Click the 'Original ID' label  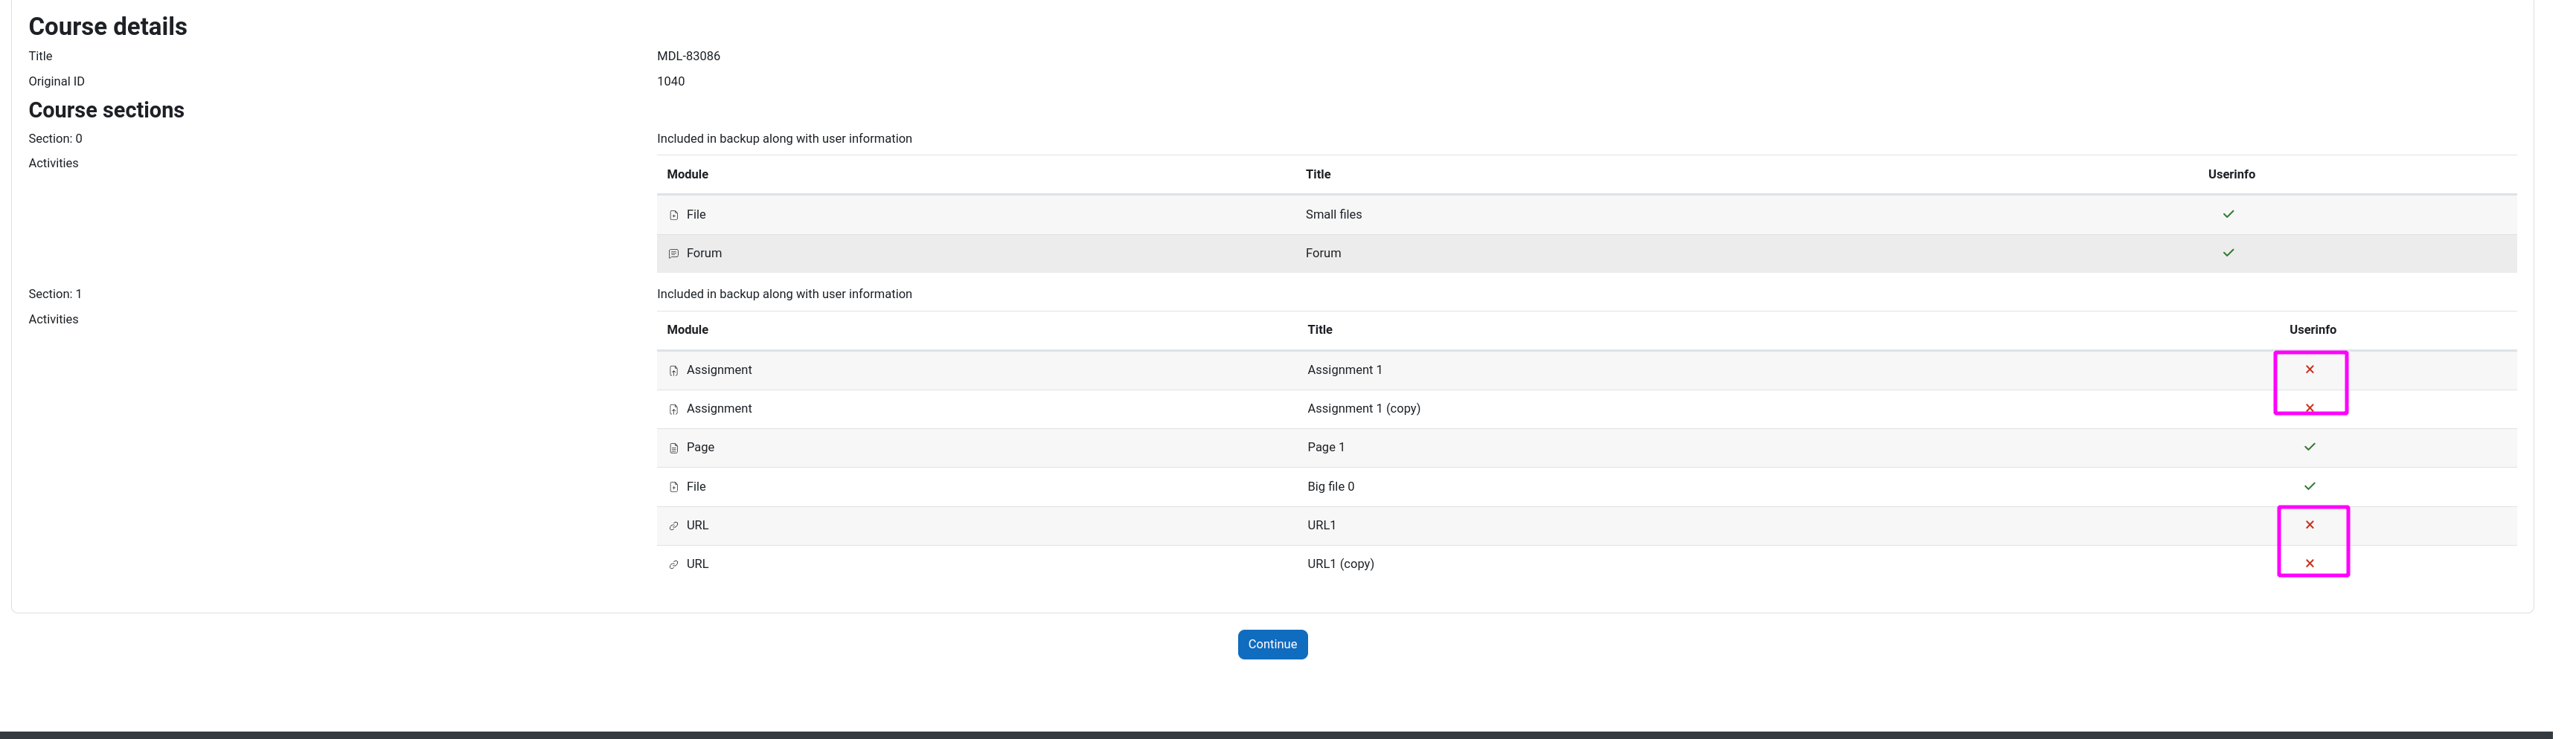tap(57, 82)
